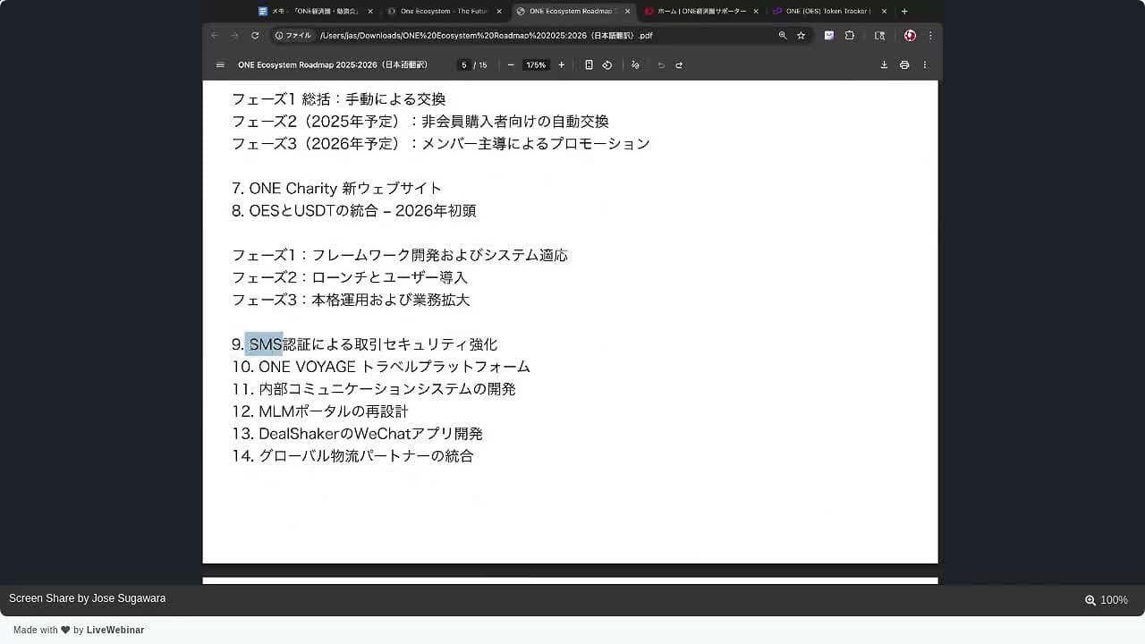Open the browser extensions puzzle icon
The height and width of the screenshot is (644, 1145).
click(x=850, y=36)
